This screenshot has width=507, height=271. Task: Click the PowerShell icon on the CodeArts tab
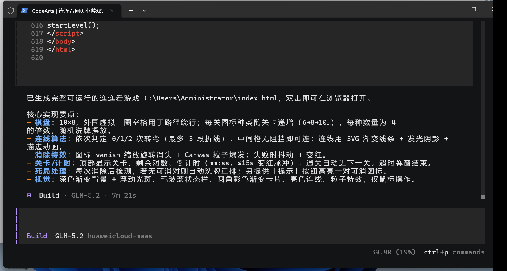(24, 11)
